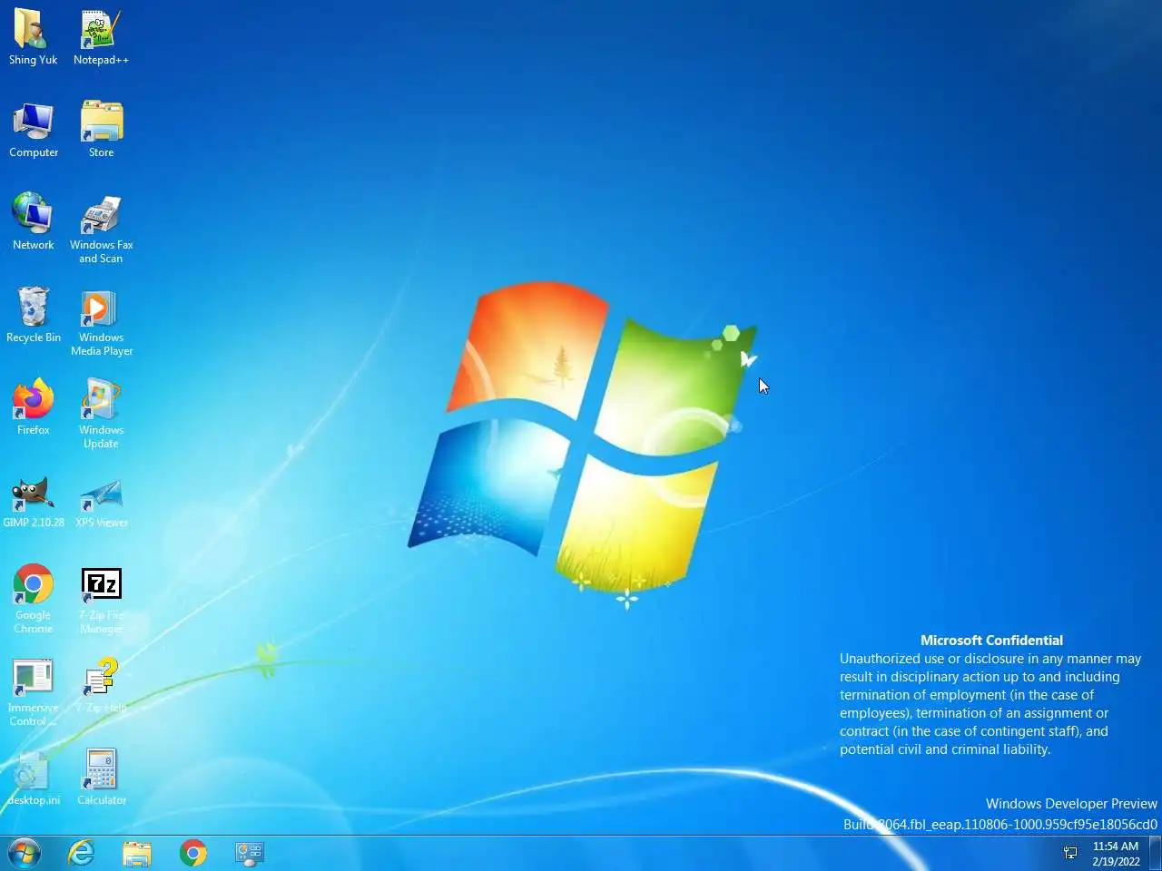
Task: Select the Recycle Bin icon
Action: (34, 316)
